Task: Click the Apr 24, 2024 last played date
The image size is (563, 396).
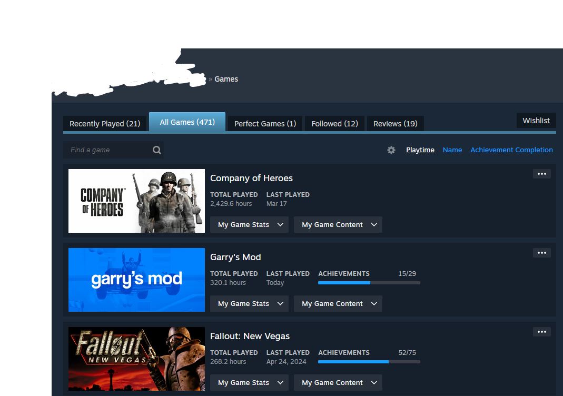Action: tap(286, 362)
